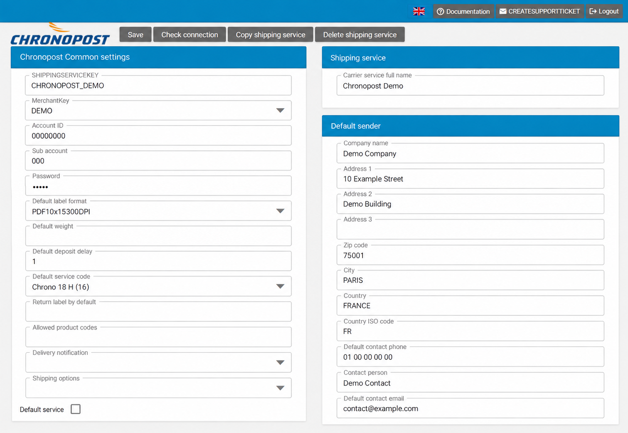This screenshot has width=628, height=433.
Task: Click the empty Default weight field
Action: [x=158, y=236]
